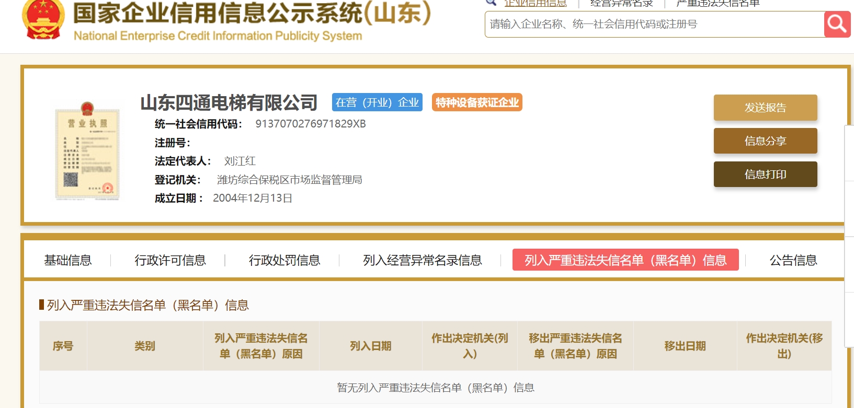Image resolution: width=854 pixels, height=408 pixels.
Task: Click the 移出日期 column header
Action: (x=685, y=346)
